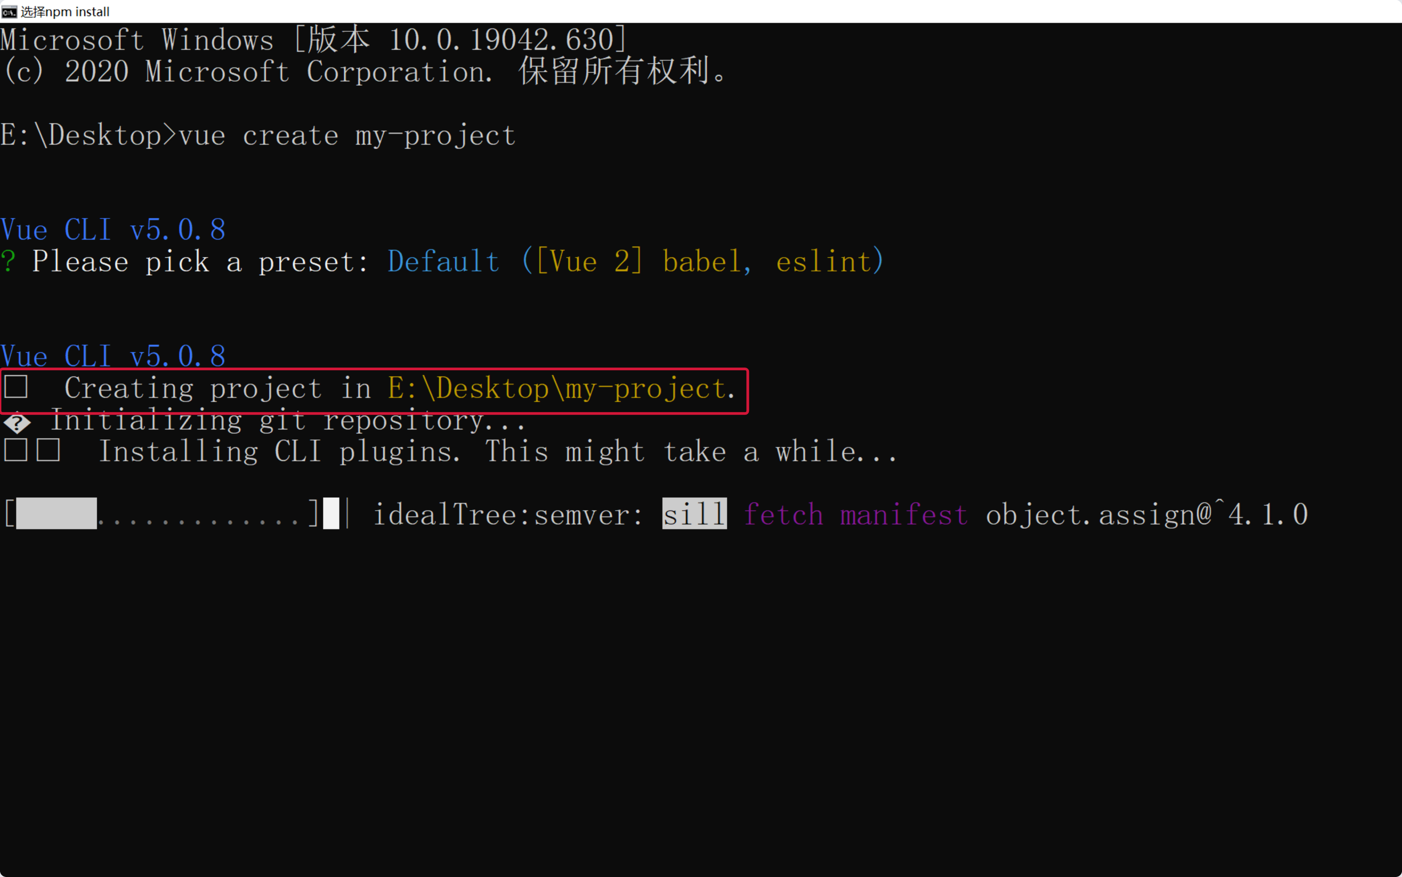Click the "Initializing git repository..." line
1402x877 pixels.
[288, 421]
